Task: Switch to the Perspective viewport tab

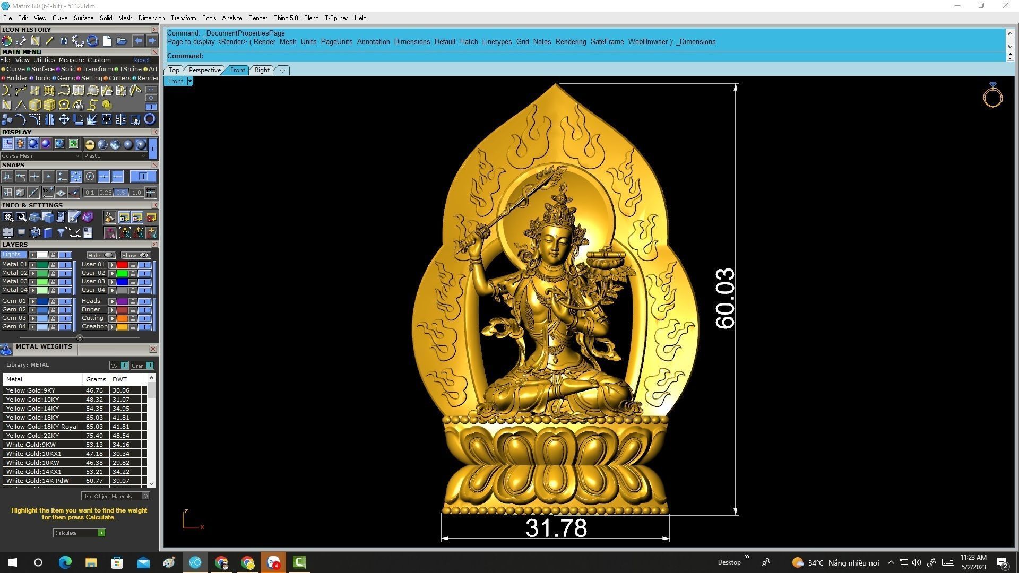Action: pos(204,70)
